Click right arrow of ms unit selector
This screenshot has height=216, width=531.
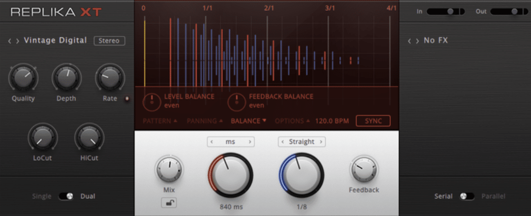[x=250, y=142]
